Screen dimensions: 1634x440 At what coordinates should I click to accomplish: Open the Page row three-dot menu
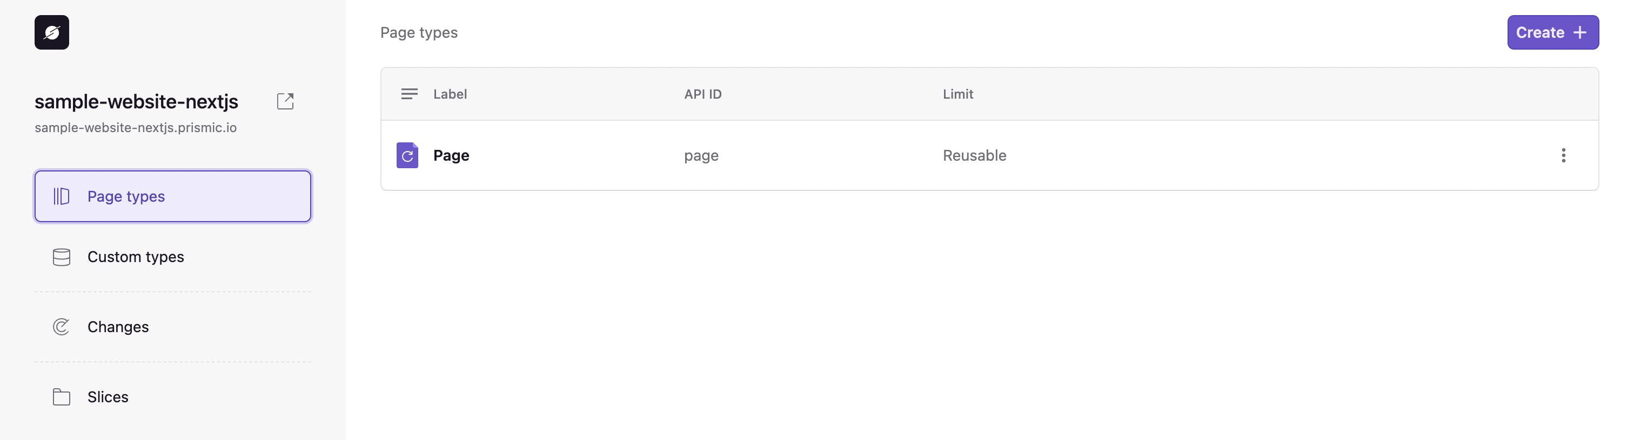(x=1563, y=155)
